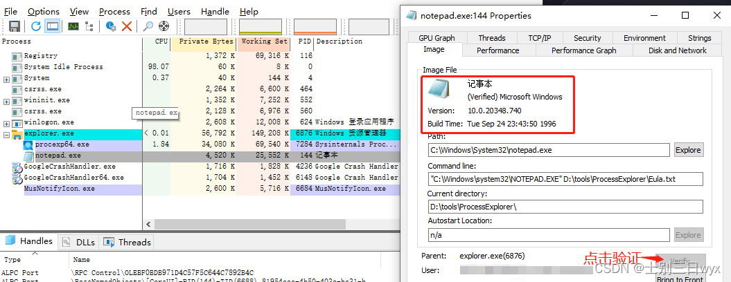The width and height of the screenshot is (731, 282).
Task: Expand the System process tree node
Action: click(6, 79)
